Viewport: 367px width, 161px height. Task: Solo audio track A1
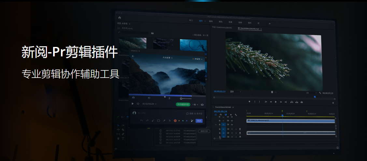click(236, 129)
